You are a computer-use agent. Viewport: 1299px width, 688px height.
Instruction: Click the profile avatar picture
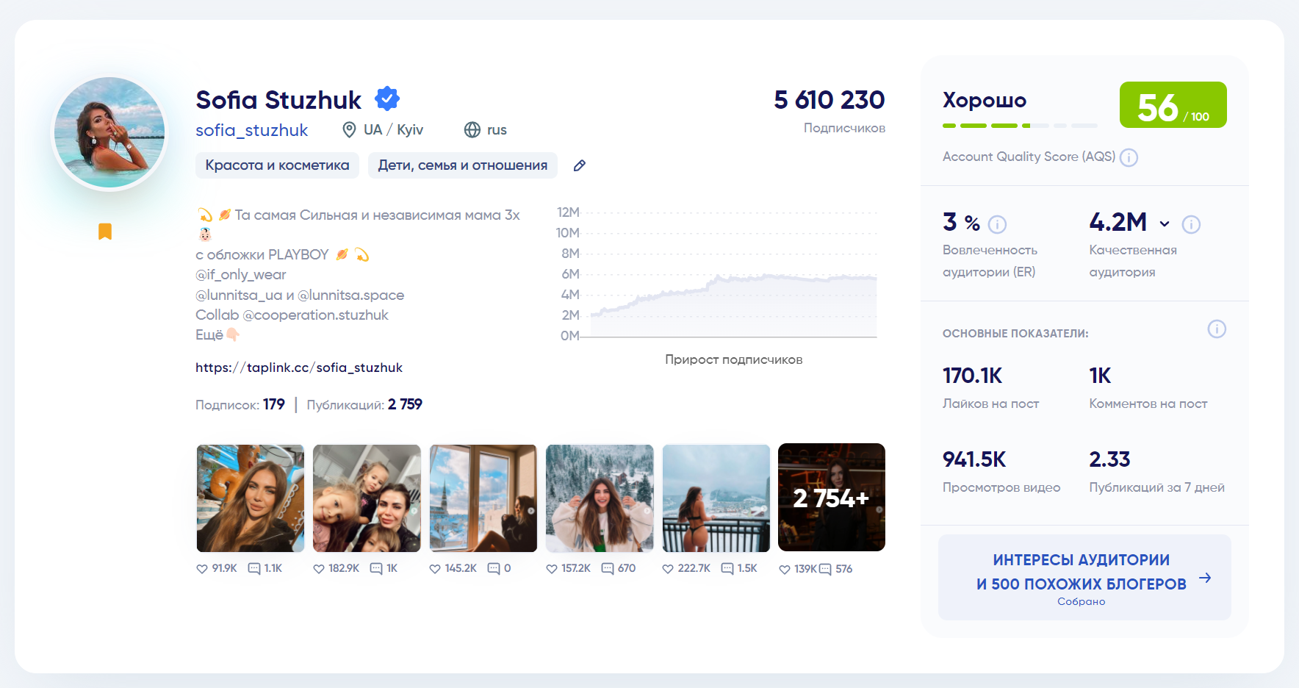(109, 133)
